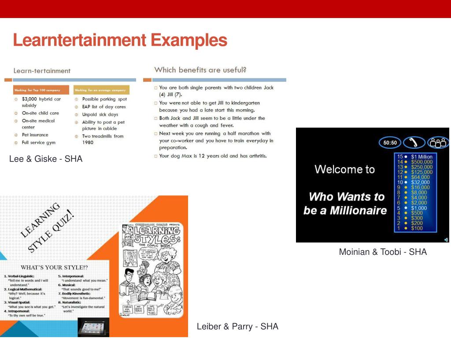Click the $200 prize row
The height and width of the screenshot is (338, 451).
tap(410, 223)
